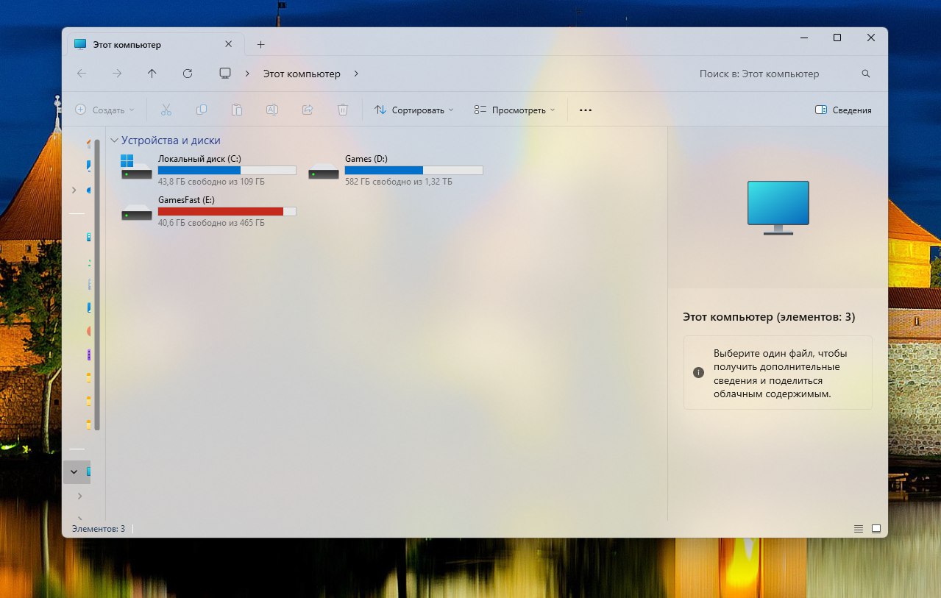Screen dimensions: 941x598
Task: Open the Сортировать dropdown
Action: pos(413,110)
